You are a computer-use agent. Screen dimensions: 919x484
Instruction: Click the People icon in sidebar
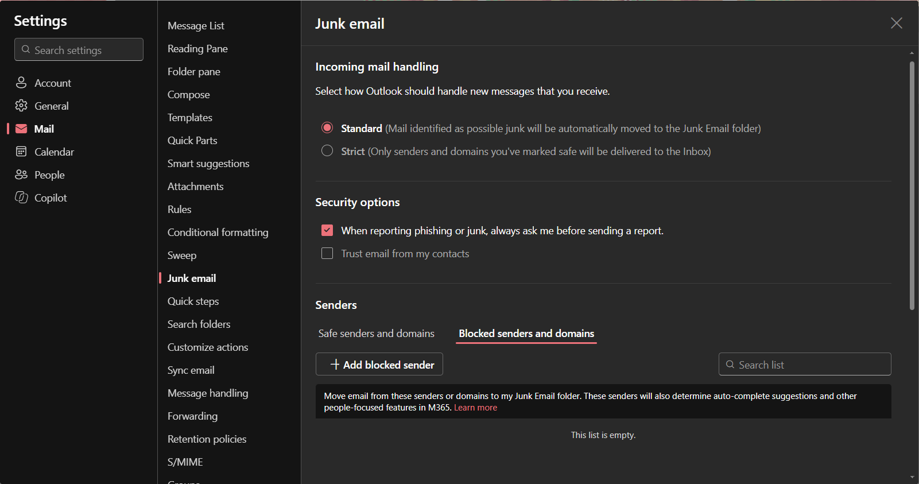[21, 175]
